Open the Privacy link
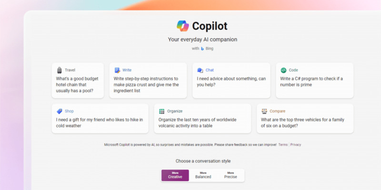The width and height of the screenshot is (381, 190). [296, 145]
